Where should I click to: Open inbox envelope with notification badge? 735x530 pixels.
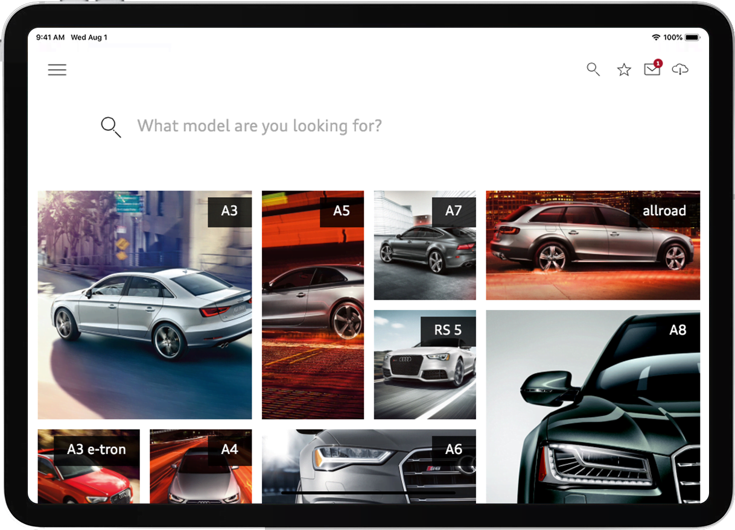point(652,69)
